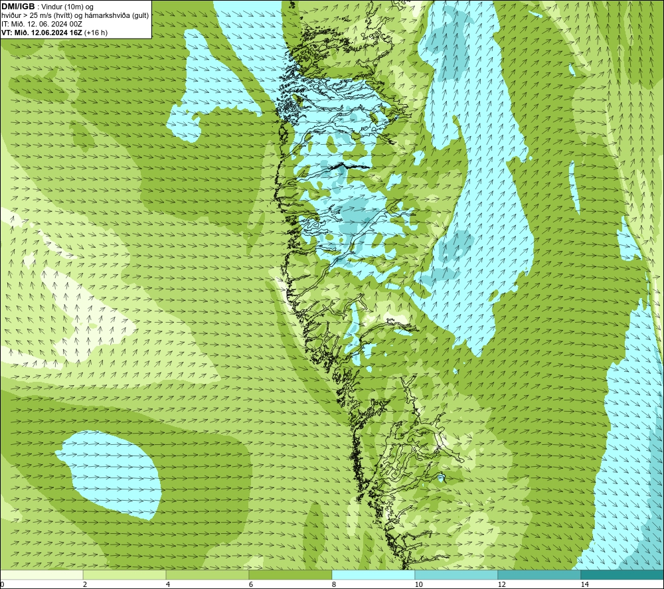Click the legend scale label '0'

click(x=2, y=585)
